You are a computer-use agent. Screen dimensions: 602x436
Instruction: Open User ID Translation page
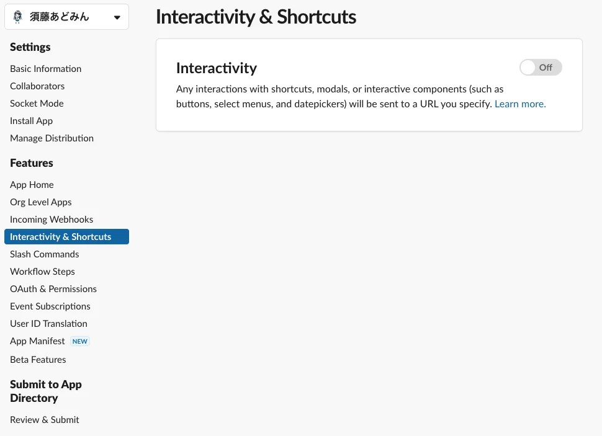point(48,324)
